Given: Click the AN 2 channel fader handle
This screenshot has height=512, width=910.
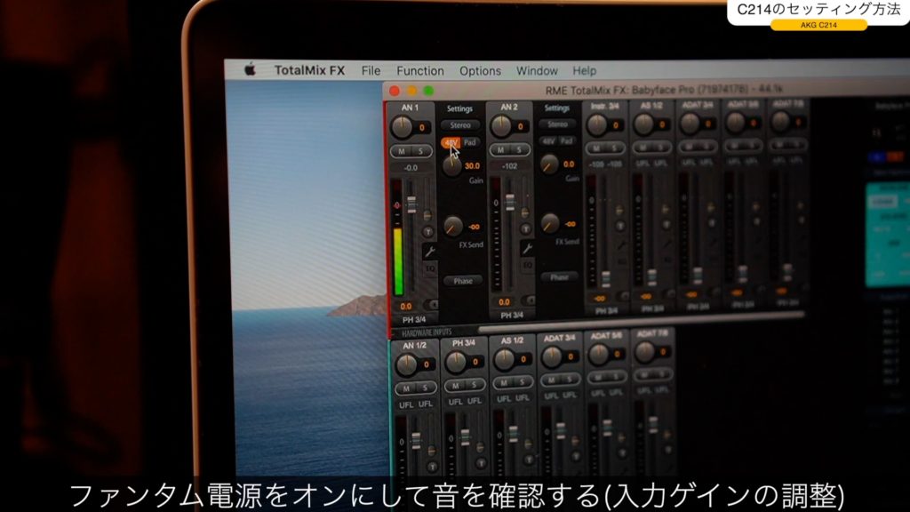Looking at the screenshot, I should click(x=509, y=202).
